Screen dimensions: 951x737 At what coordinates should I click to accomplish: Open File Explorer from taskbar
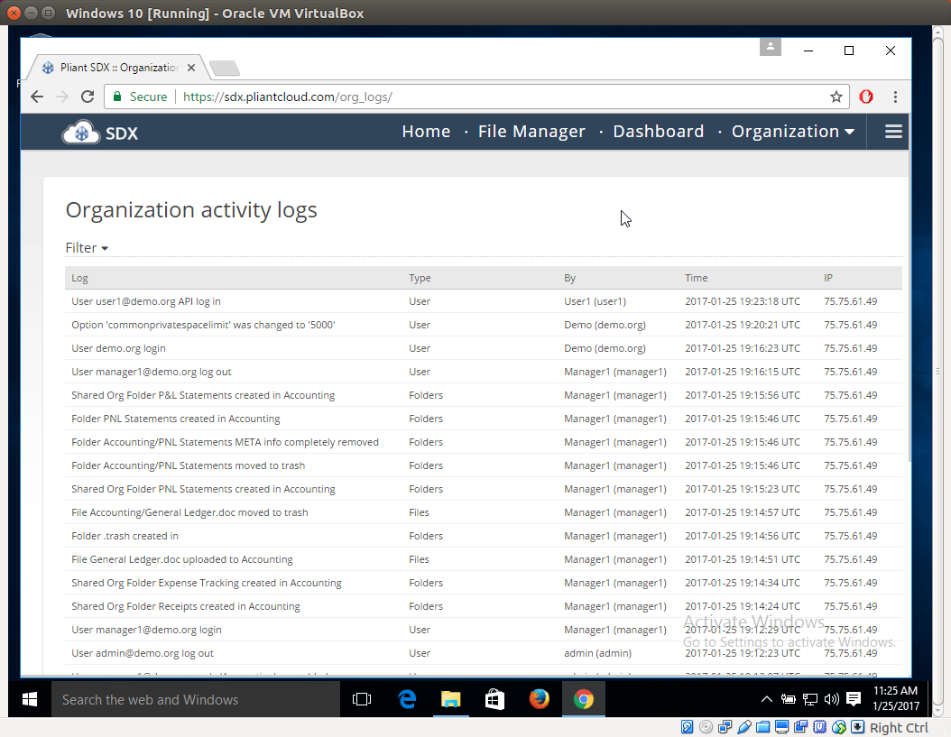pyautogui.click(x=450, y=699)
